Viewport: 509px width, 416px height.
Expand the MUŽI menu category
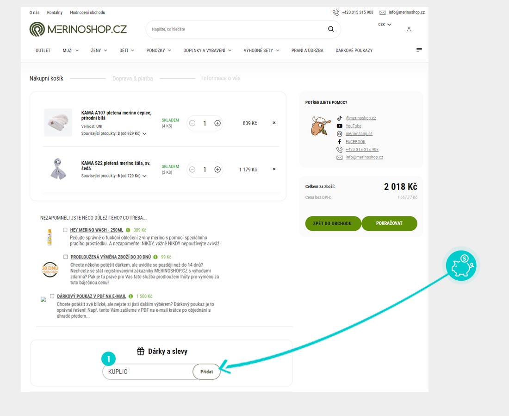[70, 50]
